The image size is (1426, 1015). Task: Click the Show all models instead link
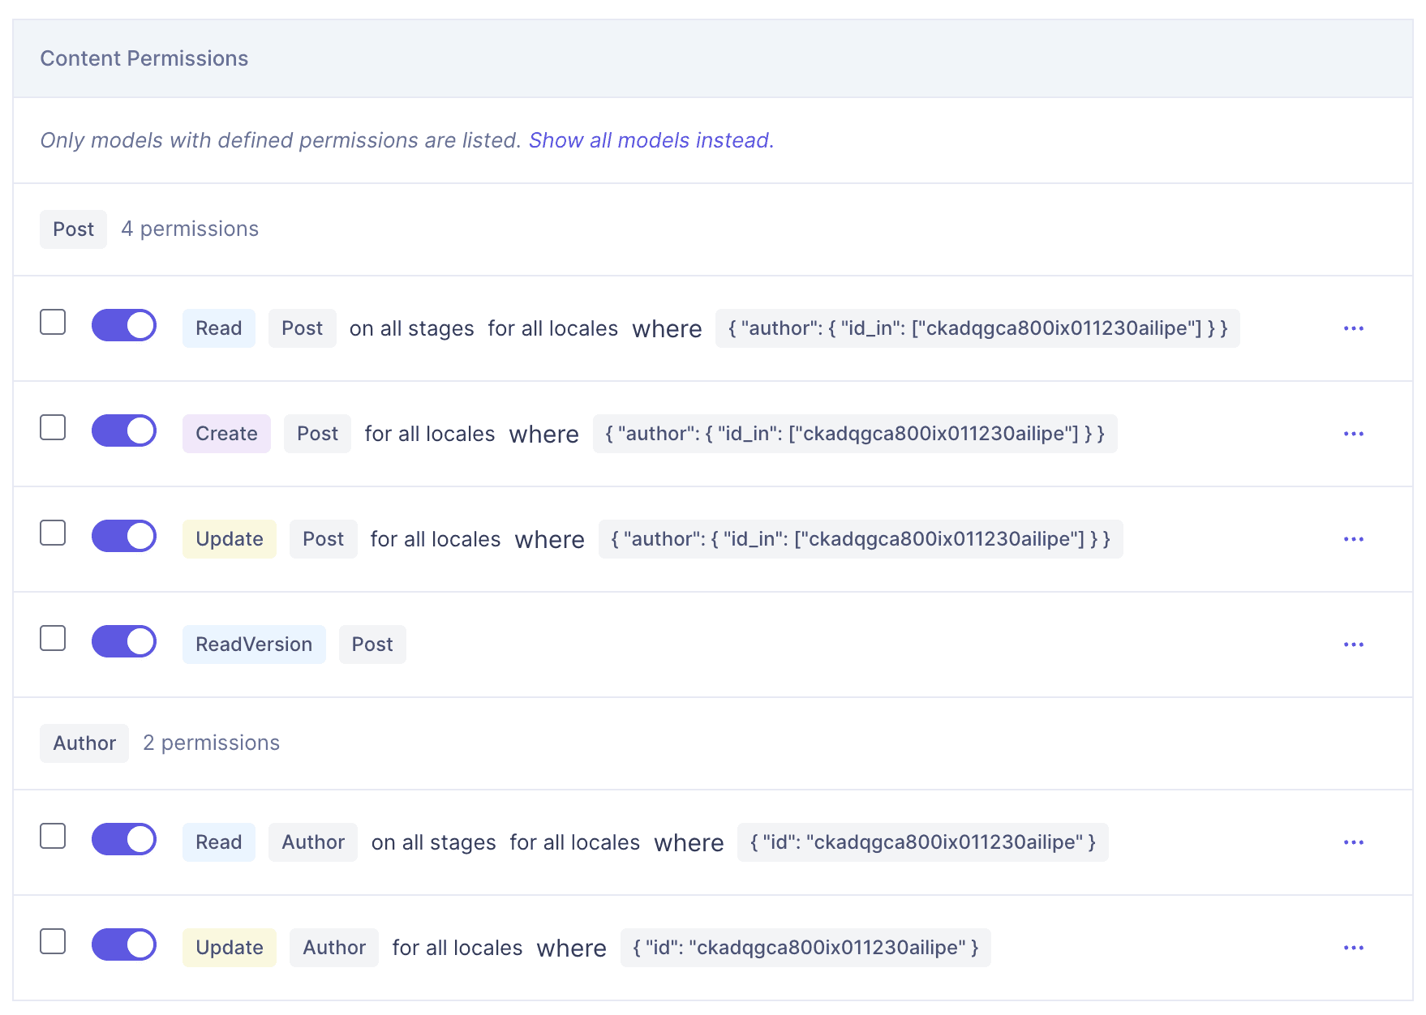(648, 140)
